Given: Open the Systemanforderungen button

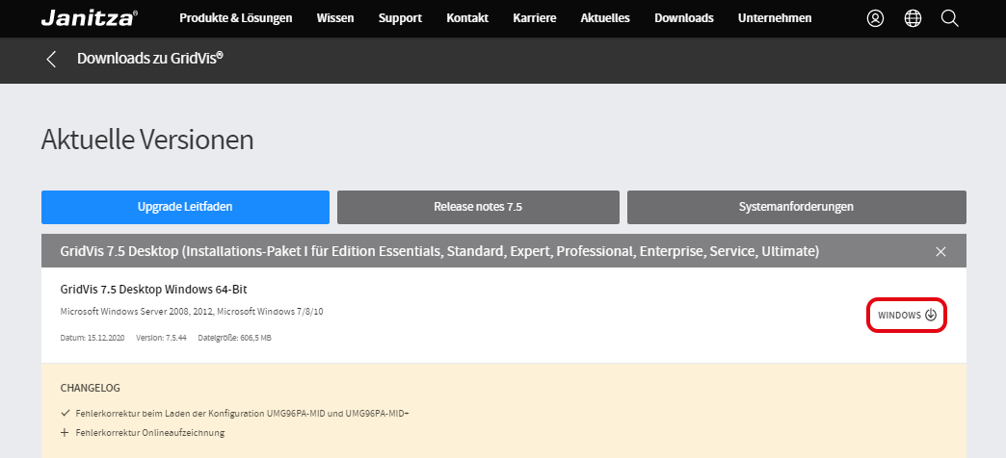Looking at the screenshot, I should click(796, 207).
